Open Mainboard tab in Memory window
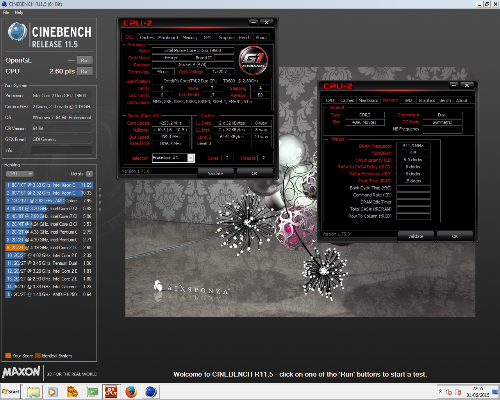 (368, 100)
